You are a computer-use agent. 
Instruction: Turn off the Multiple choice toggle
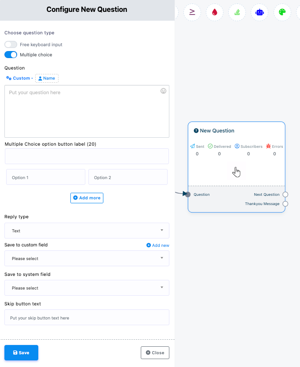(11, 55)
